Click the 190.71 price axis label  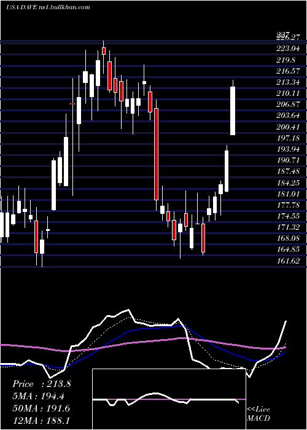tap(287, 160)
